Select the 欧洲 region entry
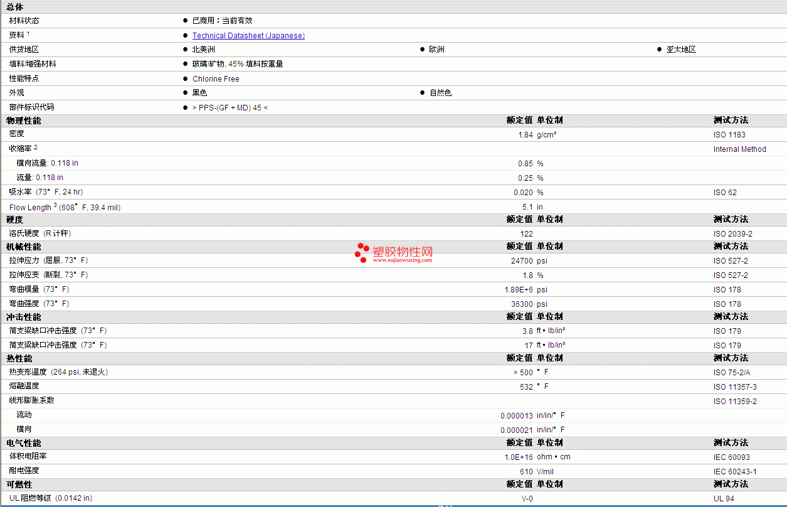787x507 pixels. click(437, 50)
